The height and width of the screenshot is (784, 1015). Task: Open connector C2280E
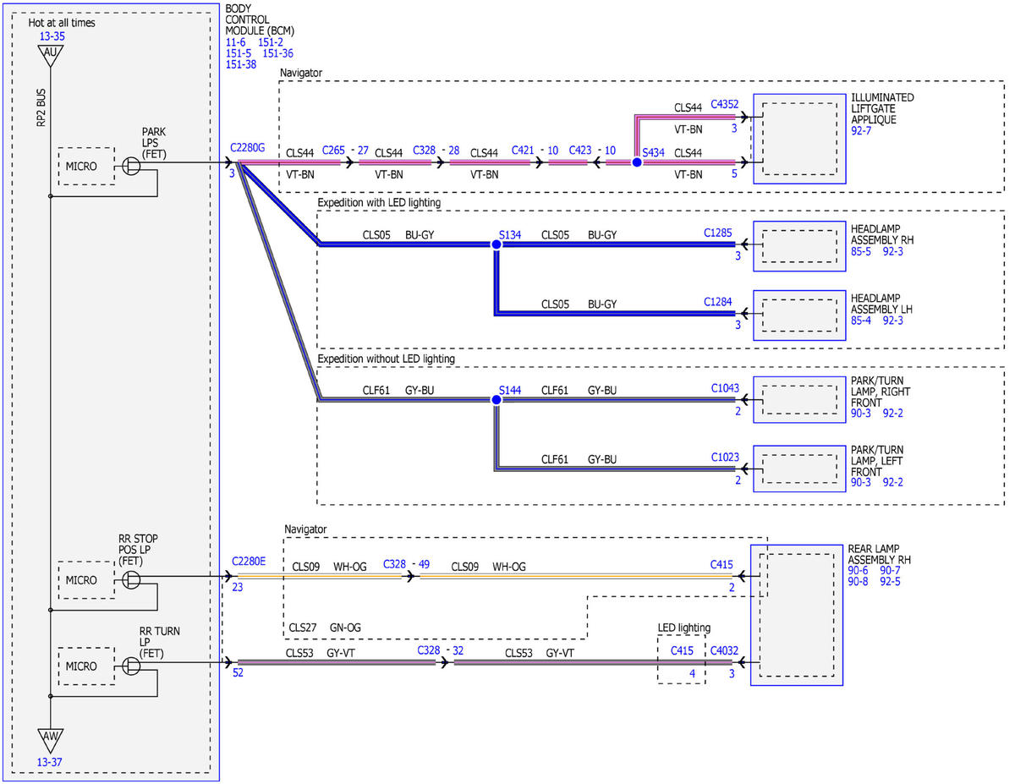click(x=247, y=561)
